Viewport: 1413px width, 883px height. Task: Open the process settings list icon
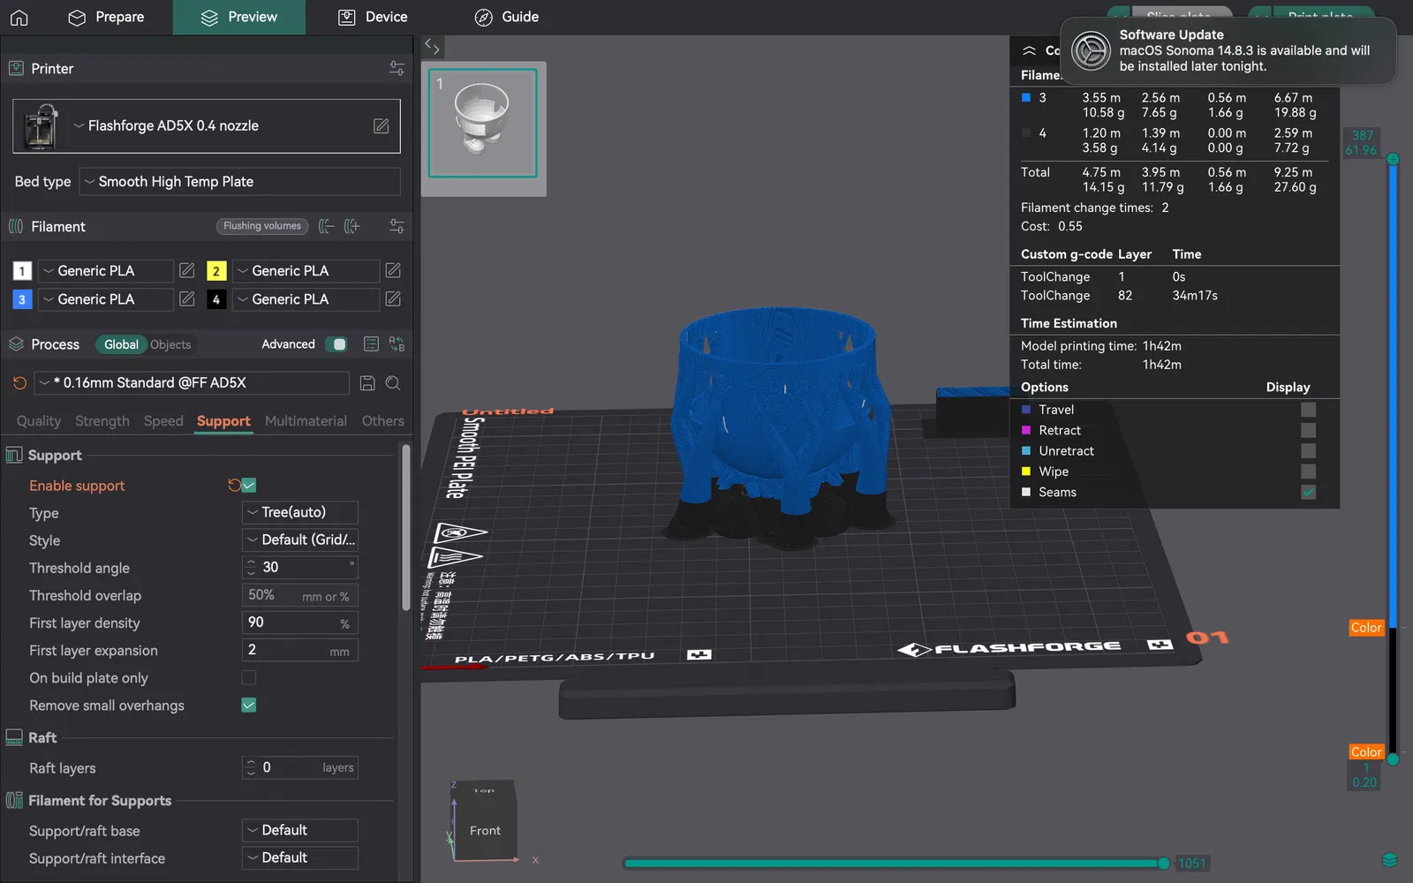point(372,344)
